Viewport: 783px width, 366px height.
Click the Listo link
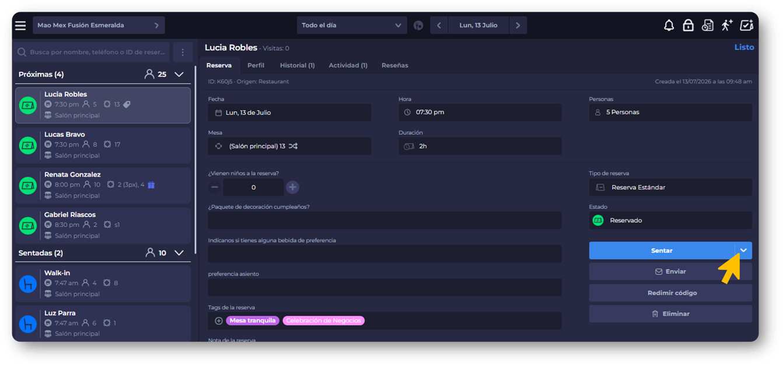coord(744,47)
